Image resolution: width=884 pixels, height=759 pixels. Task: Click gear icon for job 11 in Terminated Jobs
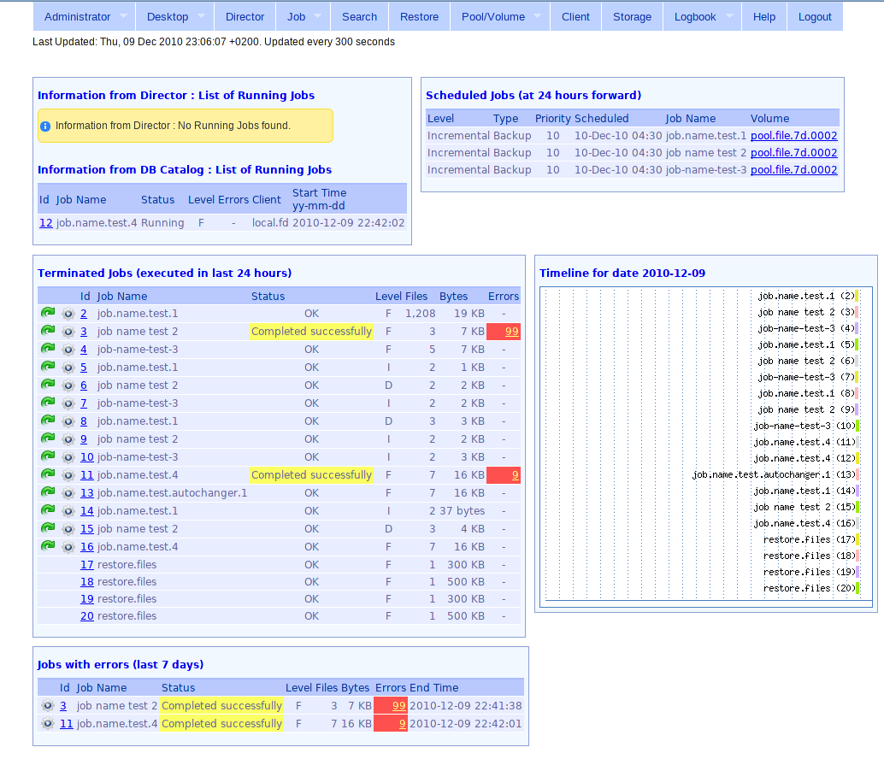pos(68,475)
